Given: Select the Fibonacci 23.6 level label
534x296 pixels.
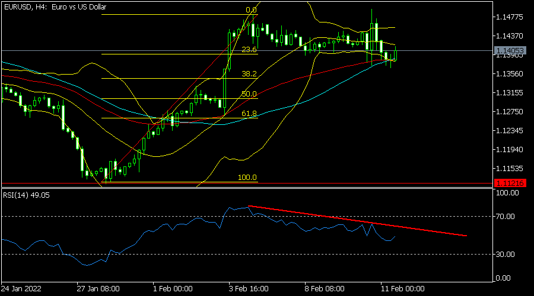Looking at the screenshot, I should coord(249,50).
